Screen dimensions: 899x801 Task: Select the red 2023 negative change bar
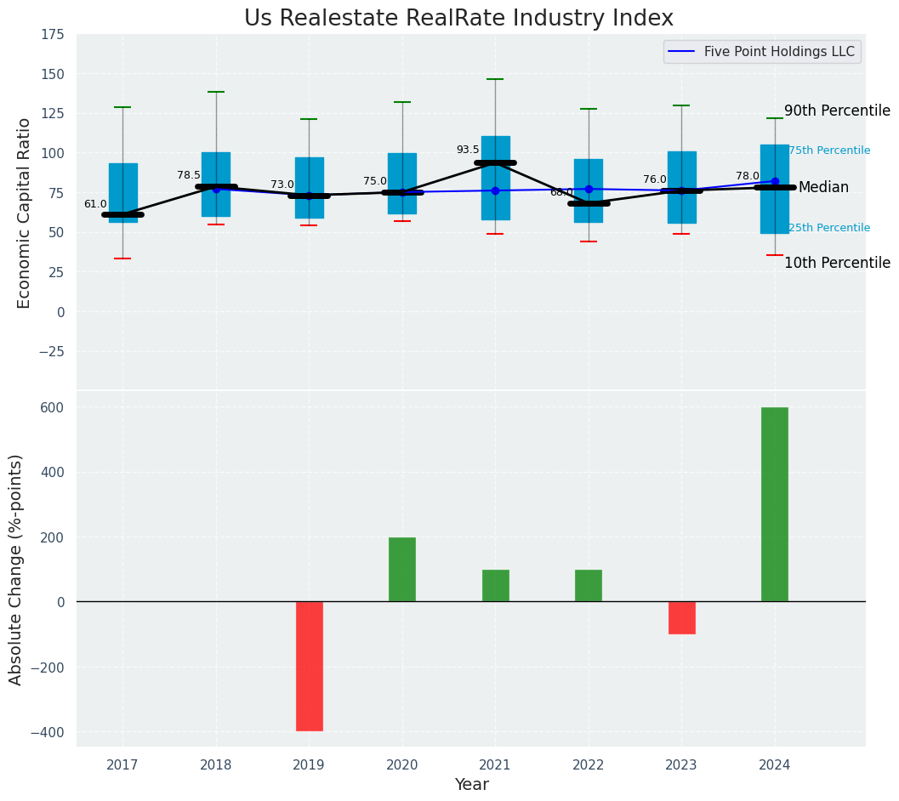tap(681, 617)
